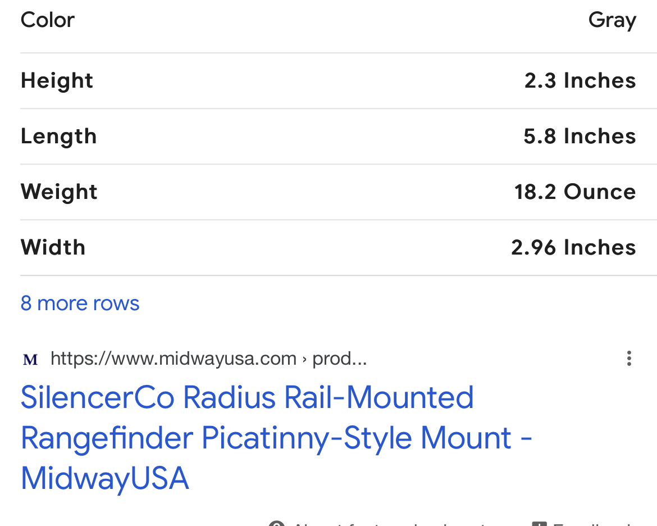Screen dimensions: 657x526
Task: Click 'Rangefinder Picatinny-Style Mount' title line
Action: coord(266,438)
